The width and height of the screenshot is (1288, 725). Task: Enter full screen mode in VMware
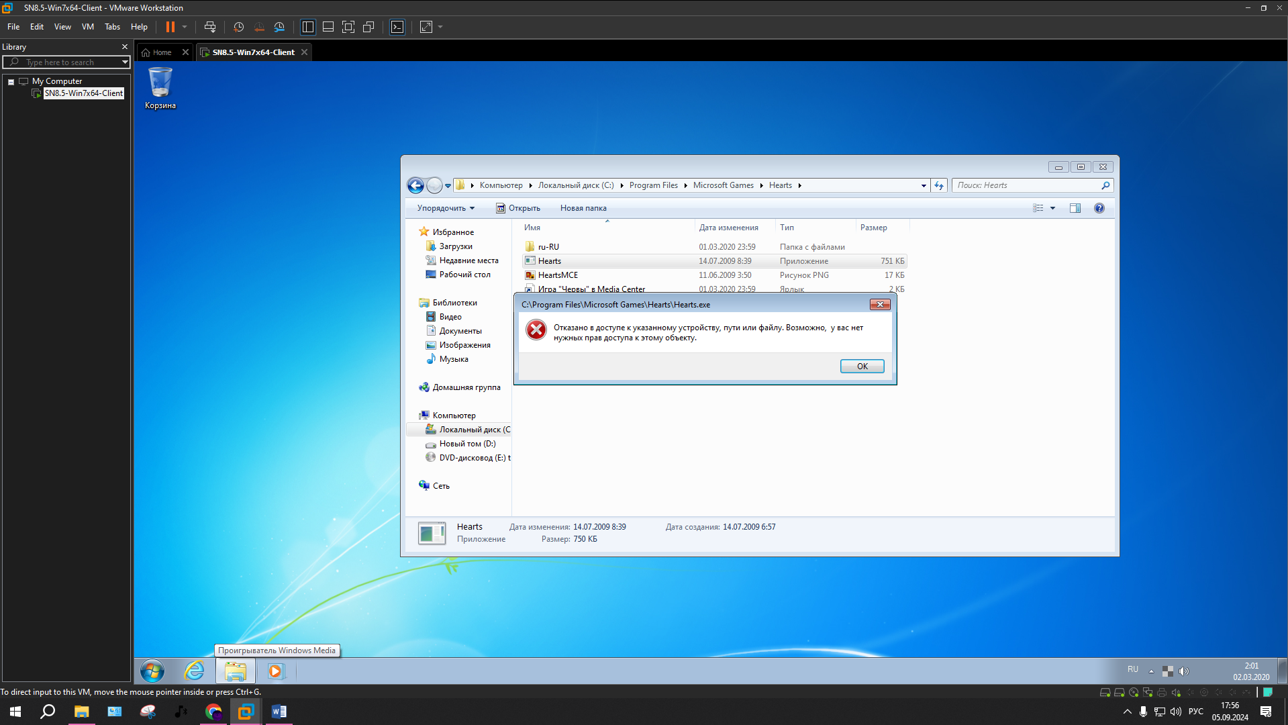(x=348, y=27)
